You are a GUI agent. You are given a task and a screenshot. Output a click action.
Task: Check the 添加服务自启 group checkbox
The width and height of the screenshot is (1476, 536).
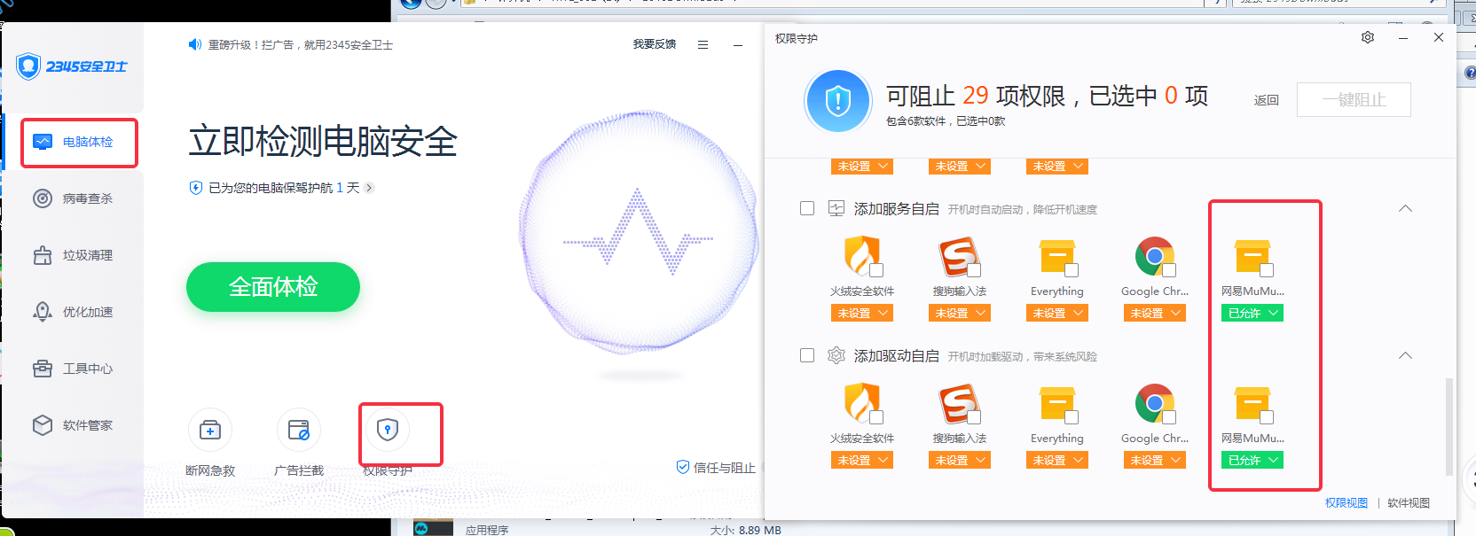807,208
